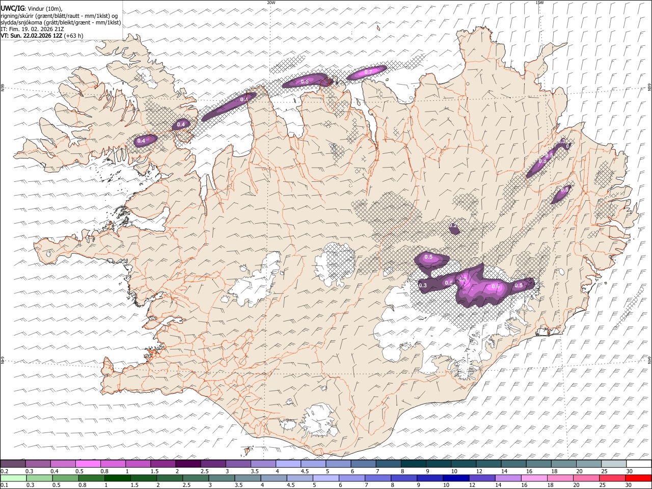
Task: Click the '4.5' value in the bottom legend row
Action: point(291,485)
